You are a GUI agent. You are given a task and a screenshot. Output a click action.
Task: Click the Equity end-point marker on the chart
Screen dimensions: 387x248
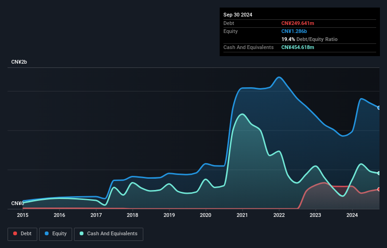click(x=379, y=108)
